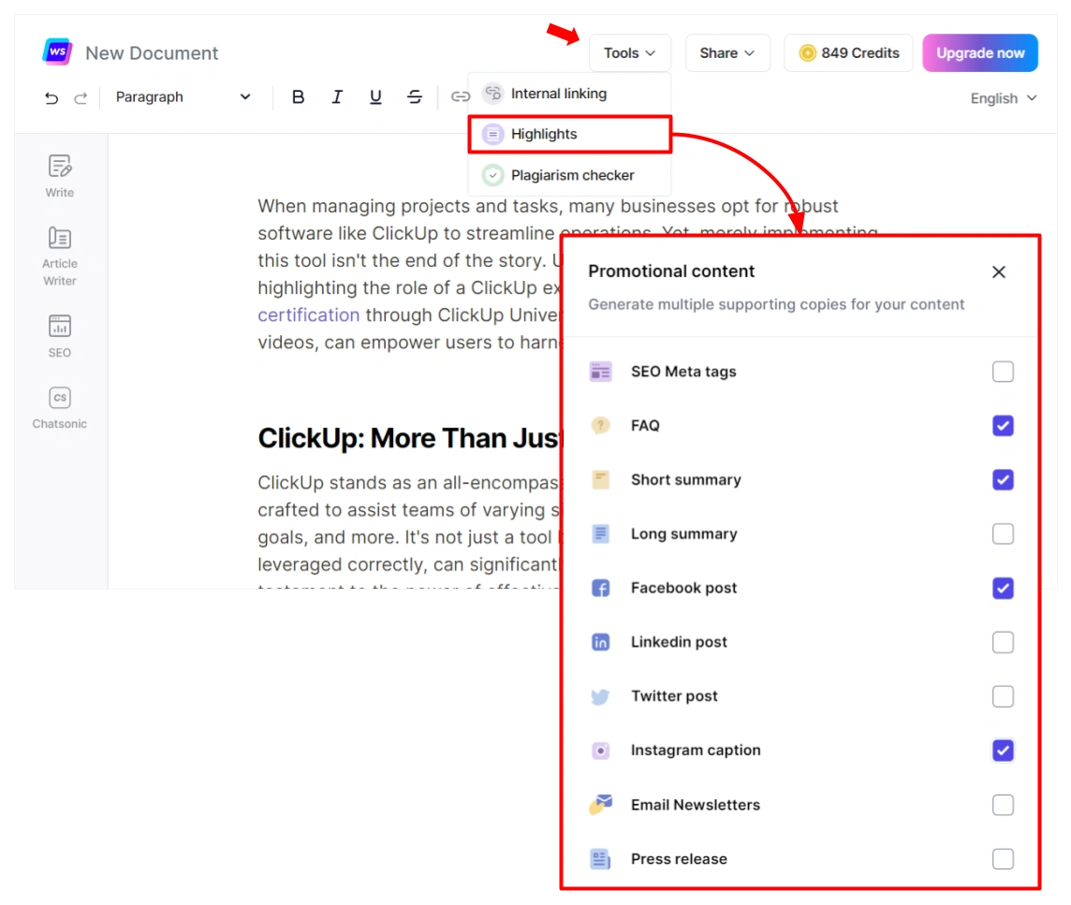Click the Upgrade now button
Image resolution: width=1071 pixels, height=905 pixels.
[x=980, y=52]
